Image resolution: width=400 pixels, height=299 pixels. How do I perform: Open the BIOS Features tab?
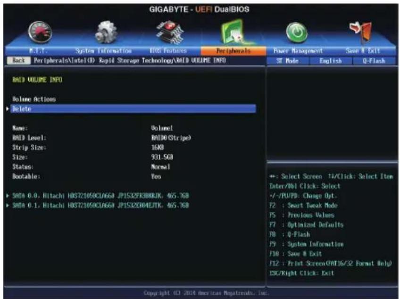pyautogui.click(x=168, y=50)
